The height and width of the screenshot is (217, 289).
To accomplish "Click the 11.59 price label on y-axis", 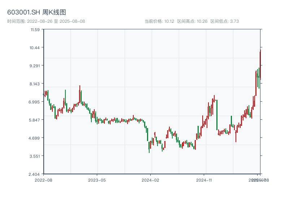I will click(35, 30).
